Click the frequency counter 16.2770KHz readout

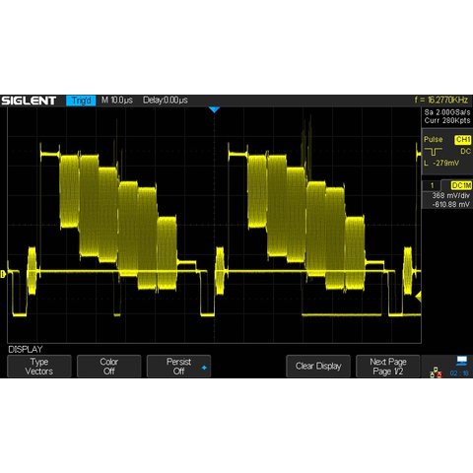440,100
